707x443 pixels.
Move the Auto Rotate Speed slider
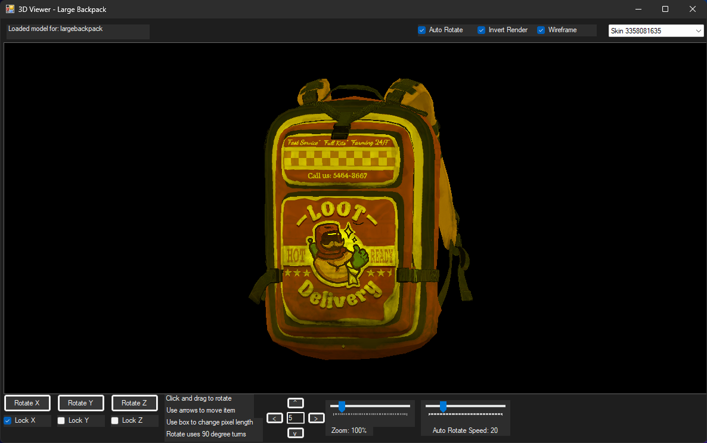[443, 407]
